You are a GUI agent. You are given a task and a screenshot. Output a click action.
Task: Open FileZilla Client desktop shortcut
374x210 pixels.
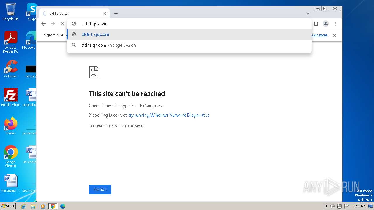pos(11,97)
